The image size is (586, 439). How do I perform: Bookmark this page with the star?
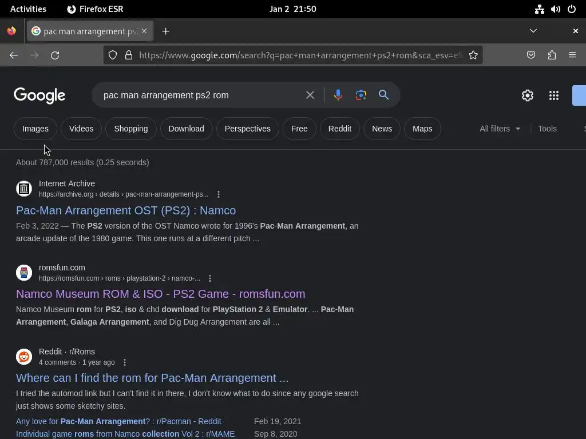[473, 55]
